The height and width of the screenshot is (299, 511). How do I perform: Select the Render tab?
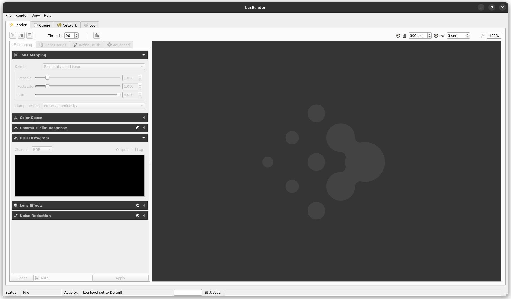click(18, 25)
